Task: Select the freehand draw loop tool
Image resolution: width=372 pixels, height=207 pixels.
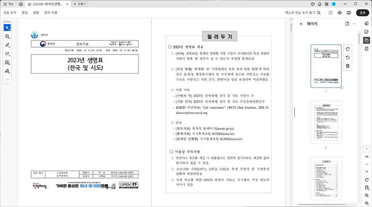Action: (7, 54)
